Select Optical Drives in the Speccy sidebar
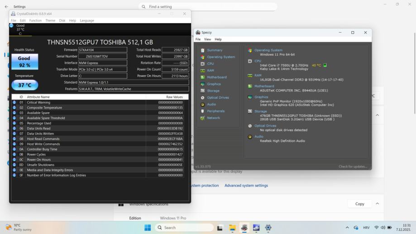 pyautogui.click(x=218, y=97)
